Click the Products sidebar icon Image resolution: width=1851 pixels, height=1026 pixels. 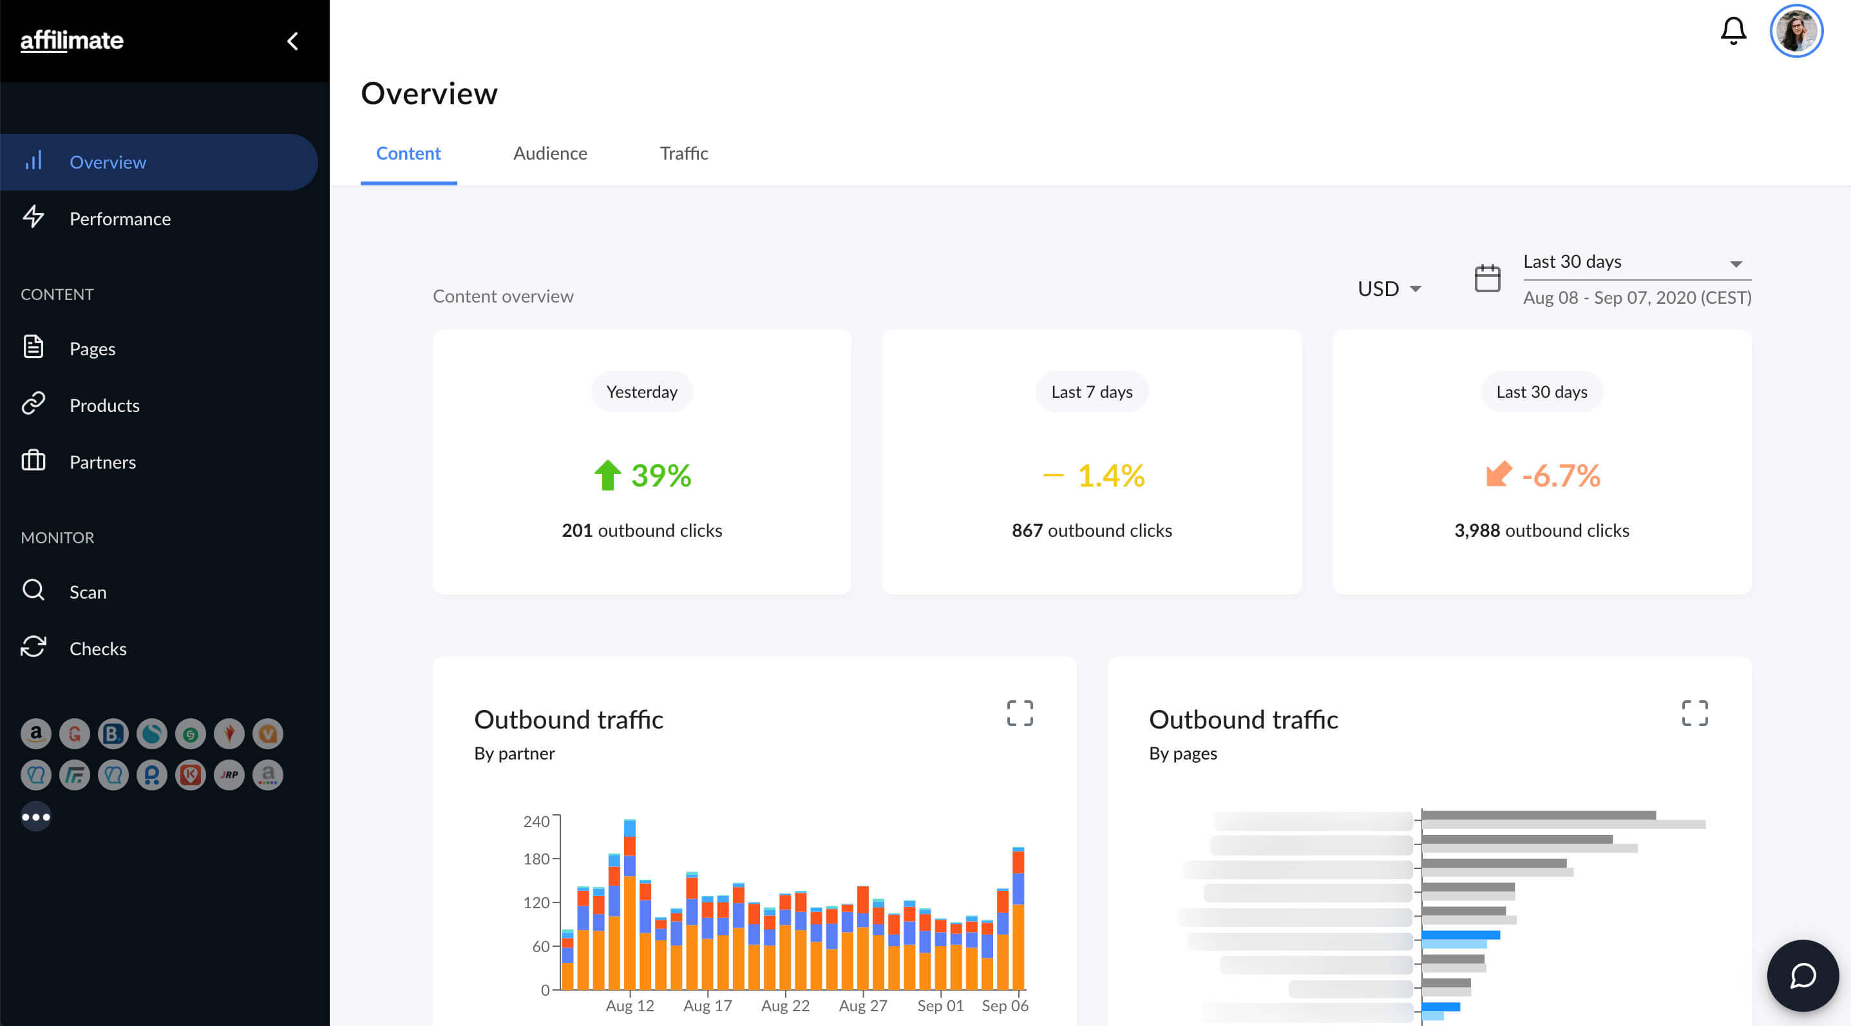(34, 404)
